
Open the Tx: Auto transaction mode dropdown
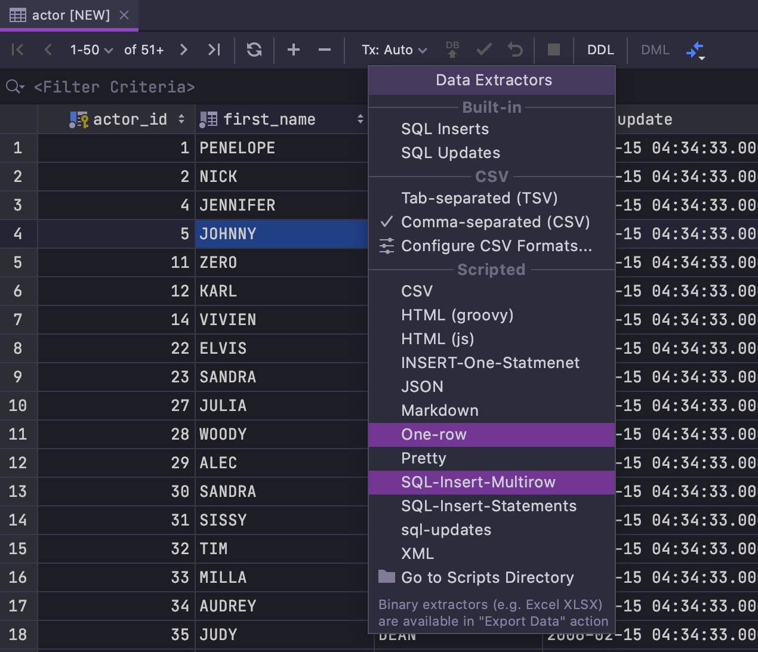point(395,50)
